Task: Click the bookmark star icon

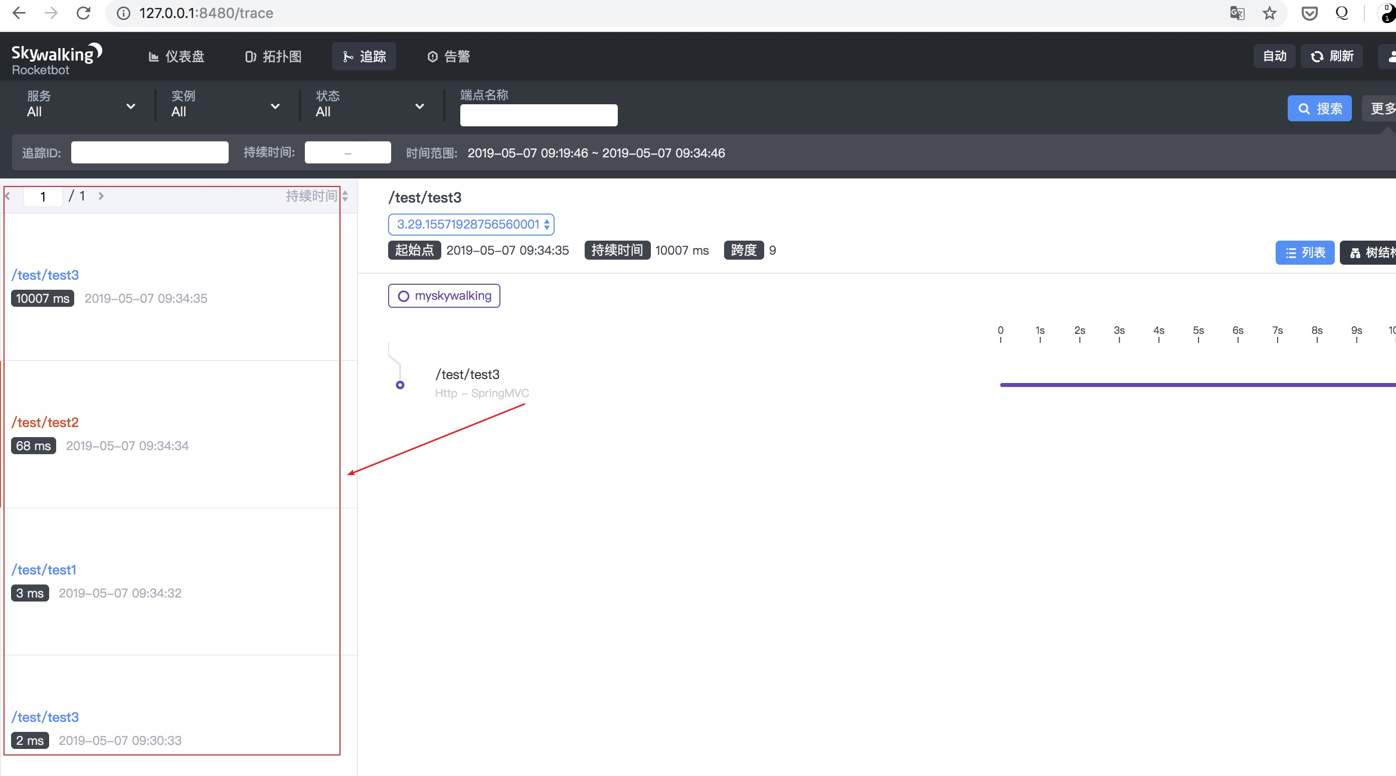Action: 1269,13
